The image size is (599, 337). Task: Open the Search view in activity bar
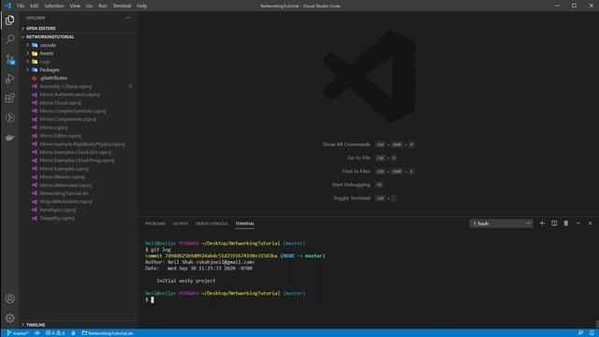pos(10,39)
